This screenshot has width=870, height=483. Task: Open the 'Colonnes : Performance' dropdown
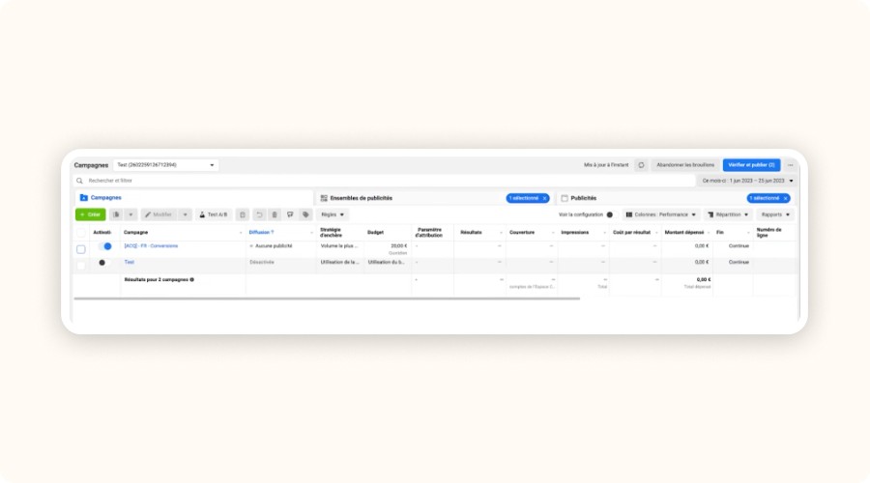point(660,214)
